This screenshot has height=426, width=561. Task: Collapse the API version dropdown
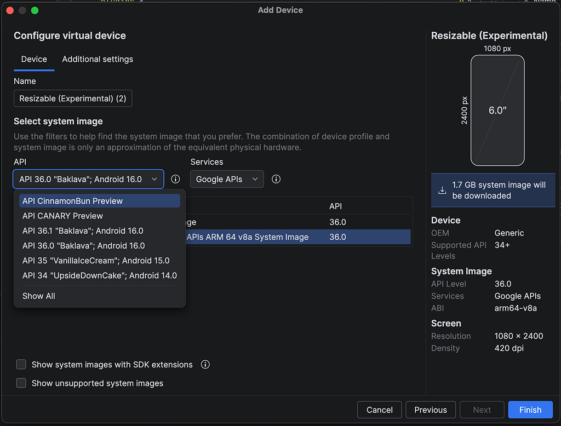pyautogui.click(x=88, y=179)
